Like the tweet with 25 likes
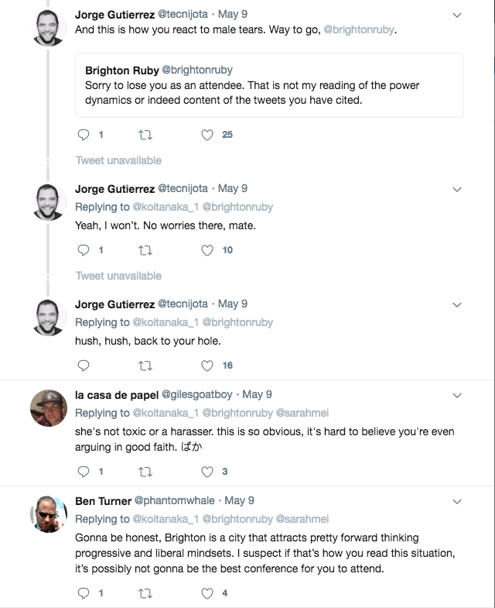Screen dimensions: 495x608 tap(207, 135)
